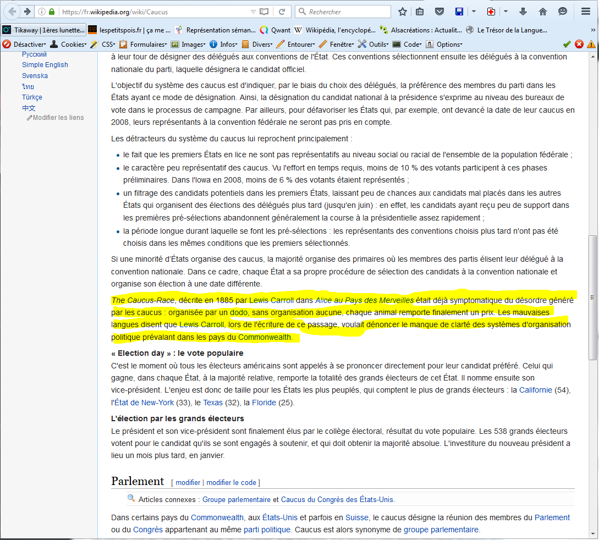Open the downloads arrow icon
The image size is (599, 540).
[523, 12]
